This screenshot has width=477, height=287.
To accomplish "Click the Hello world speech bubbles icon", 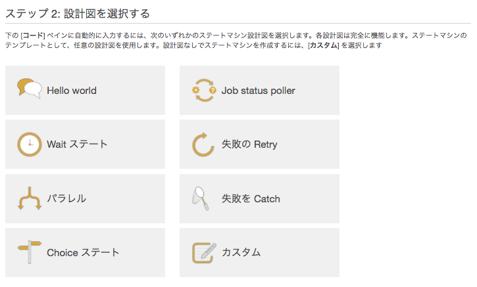I will (x=30, y=89).
